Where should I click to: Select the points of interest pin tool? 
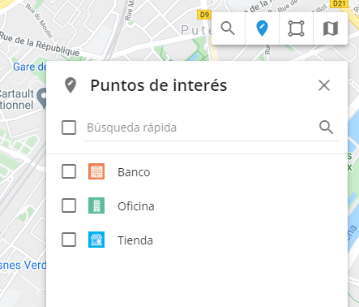[x=262, y=28]
